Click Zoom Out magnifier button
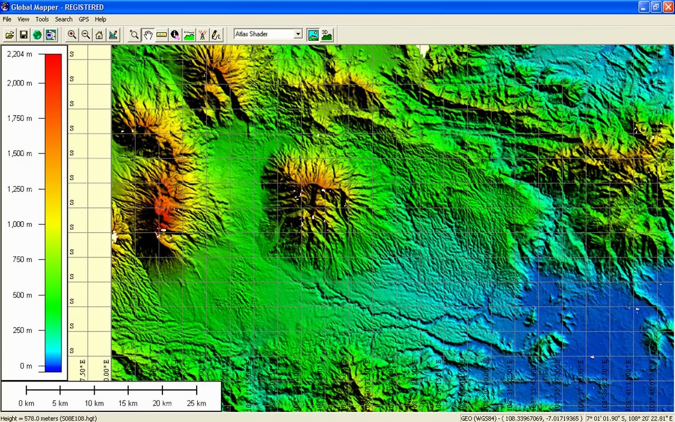The width and height of the screenshot is (675, 422). click(x=85, y=35)
